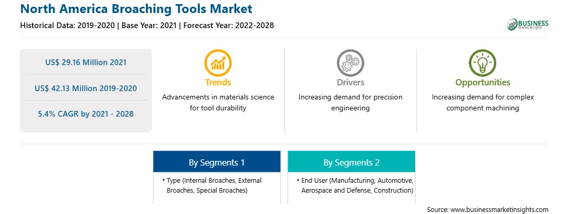Click the advancements in materials science description
This screenshot has width=568, height=214.
218,103
